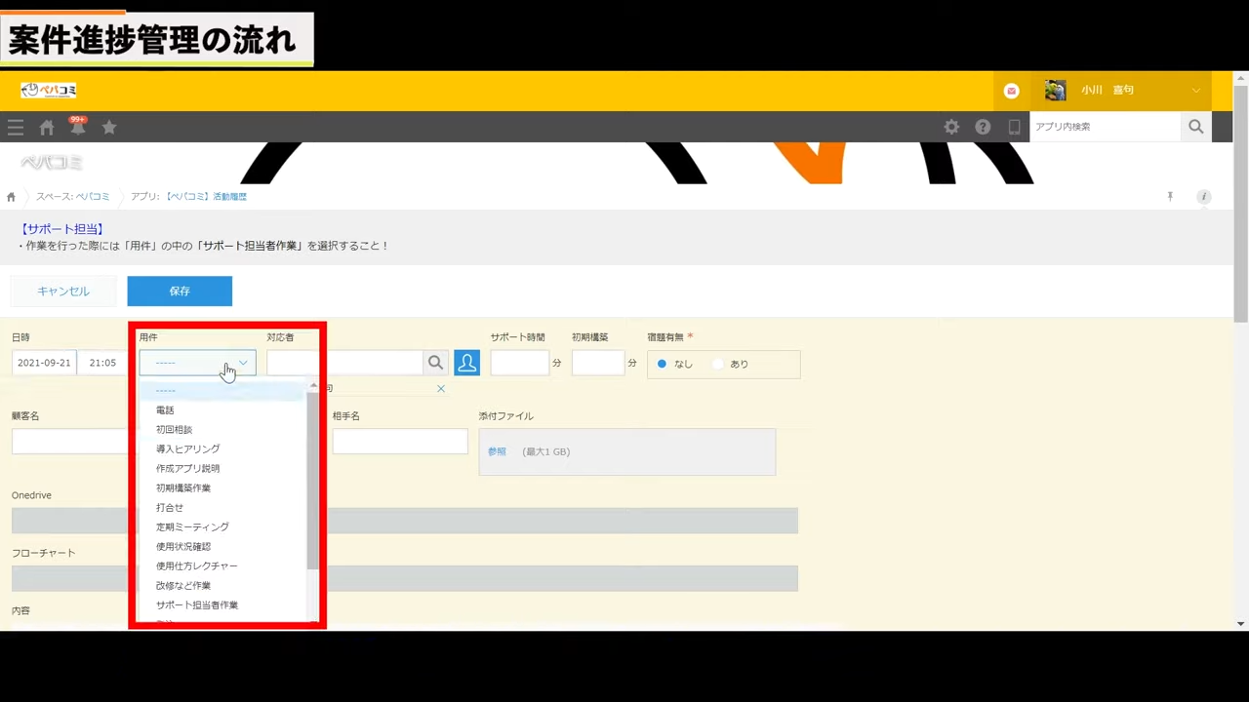Open the help question mark icon

[x=983, y=127]
